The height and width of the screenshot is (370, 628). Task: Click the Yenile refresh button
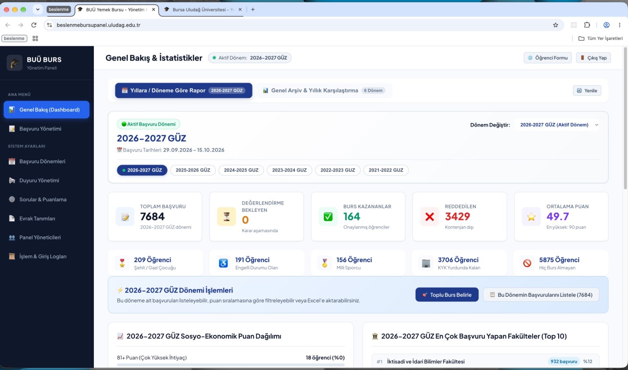coord(587,90)
